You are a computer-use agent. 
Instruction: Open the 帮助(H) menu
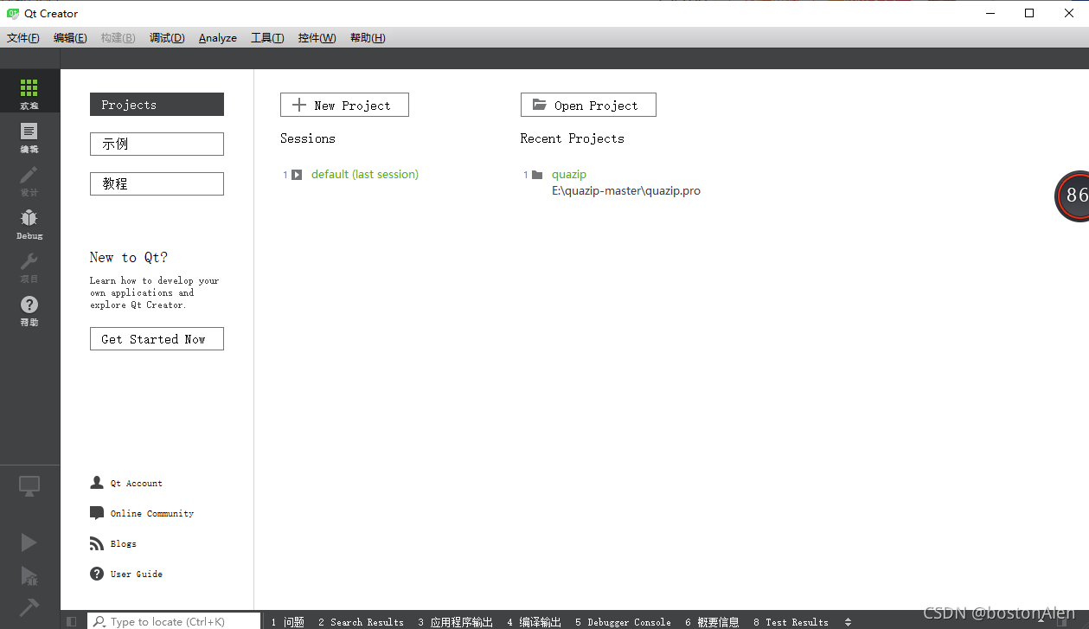tap(368, 38)
